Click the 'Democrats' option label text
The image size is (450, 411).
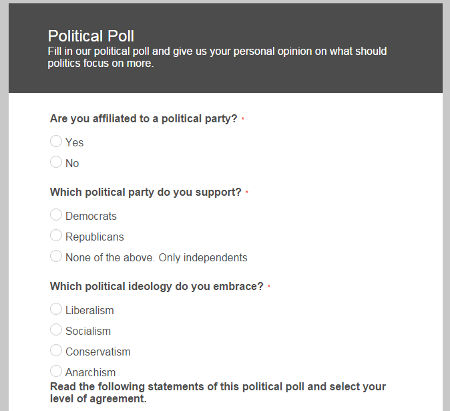click(91, 216)
